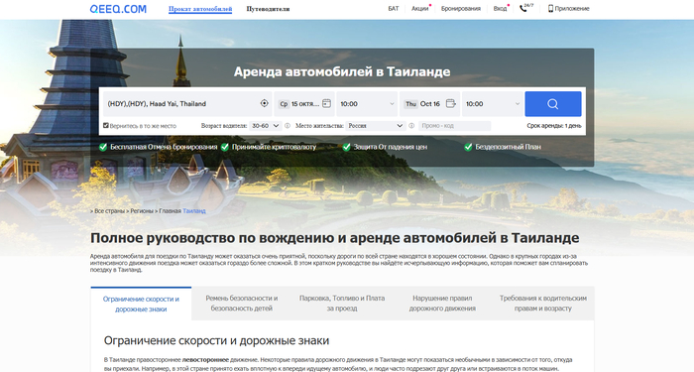Select Нарушение правил дорожного движения tab
The width and height of the screenshot is (694, 372).
tap(442, 304)
